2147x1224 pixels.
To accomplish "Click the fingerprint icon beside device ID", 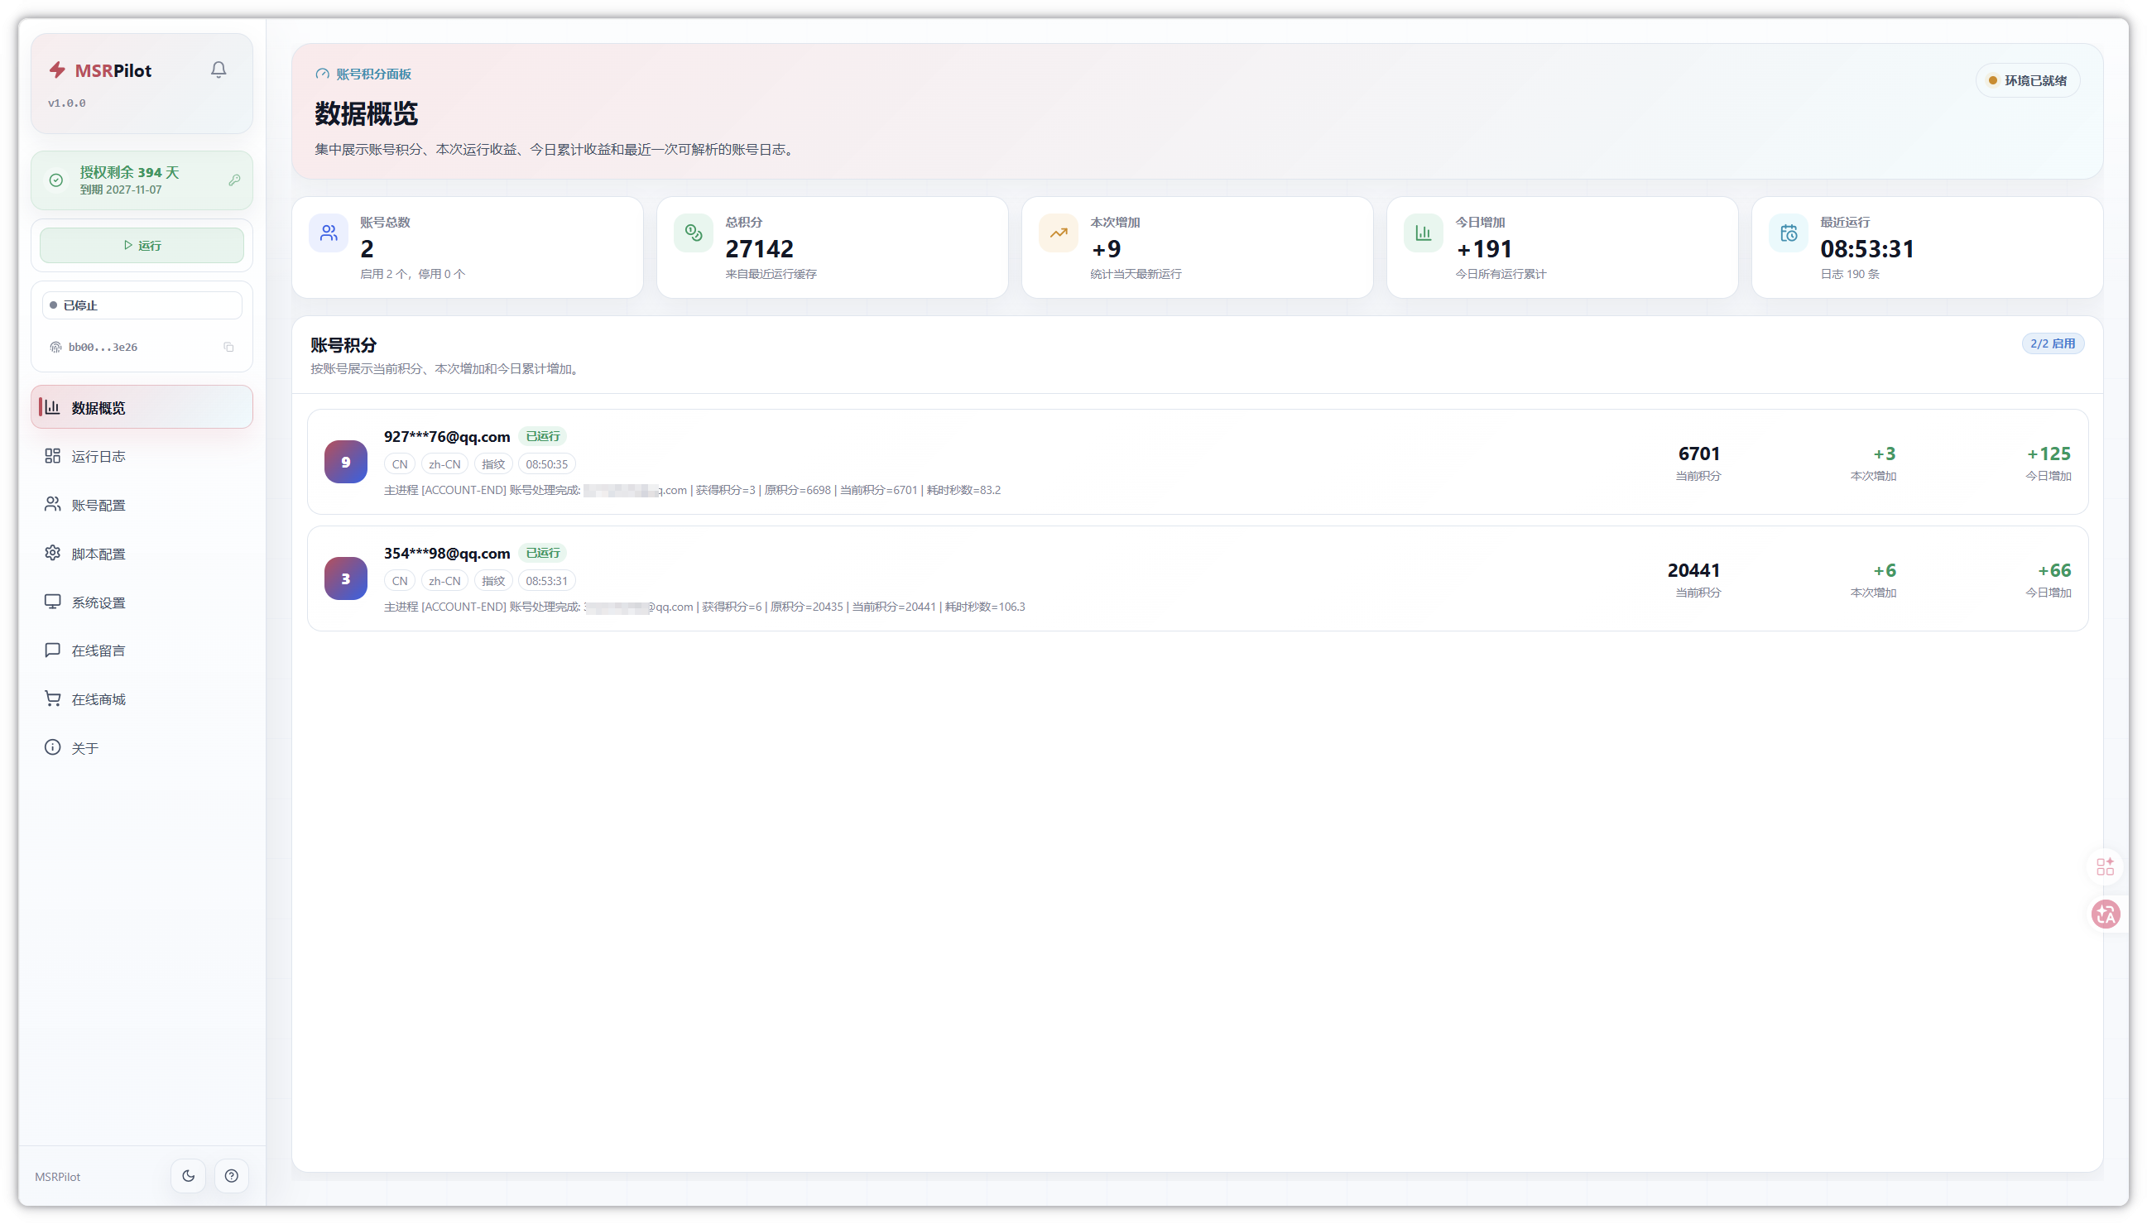I will click(55, 348).
